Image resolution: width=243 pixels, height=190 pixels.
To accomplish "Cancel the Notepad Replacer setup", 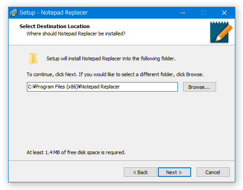I will click(x=213, y=172).
